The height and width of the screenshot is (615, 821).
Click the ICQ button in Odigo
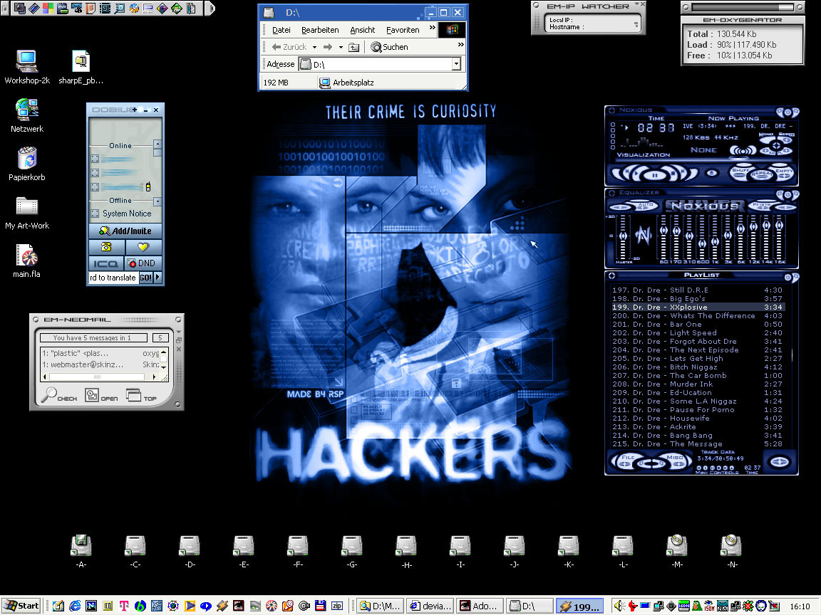[106, 263]
